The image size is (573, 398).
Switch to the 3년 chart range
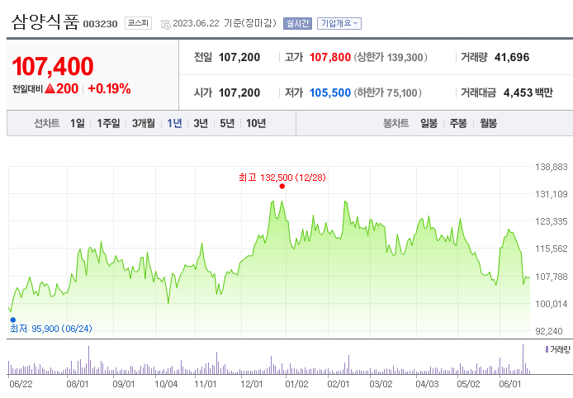[201, 124]
